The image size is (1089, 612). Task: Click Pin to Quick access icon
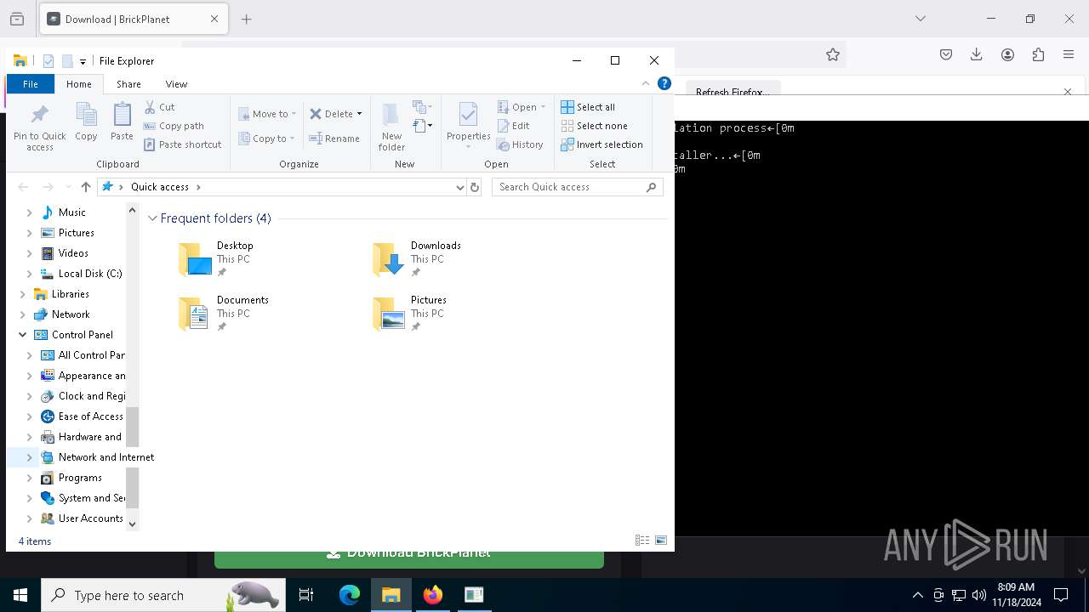pyautogui.click(x=39, y=115)
